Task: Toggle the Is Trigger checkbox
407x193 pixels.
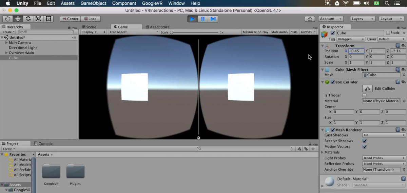Action: pyautogui.click(x=365, y=95)
